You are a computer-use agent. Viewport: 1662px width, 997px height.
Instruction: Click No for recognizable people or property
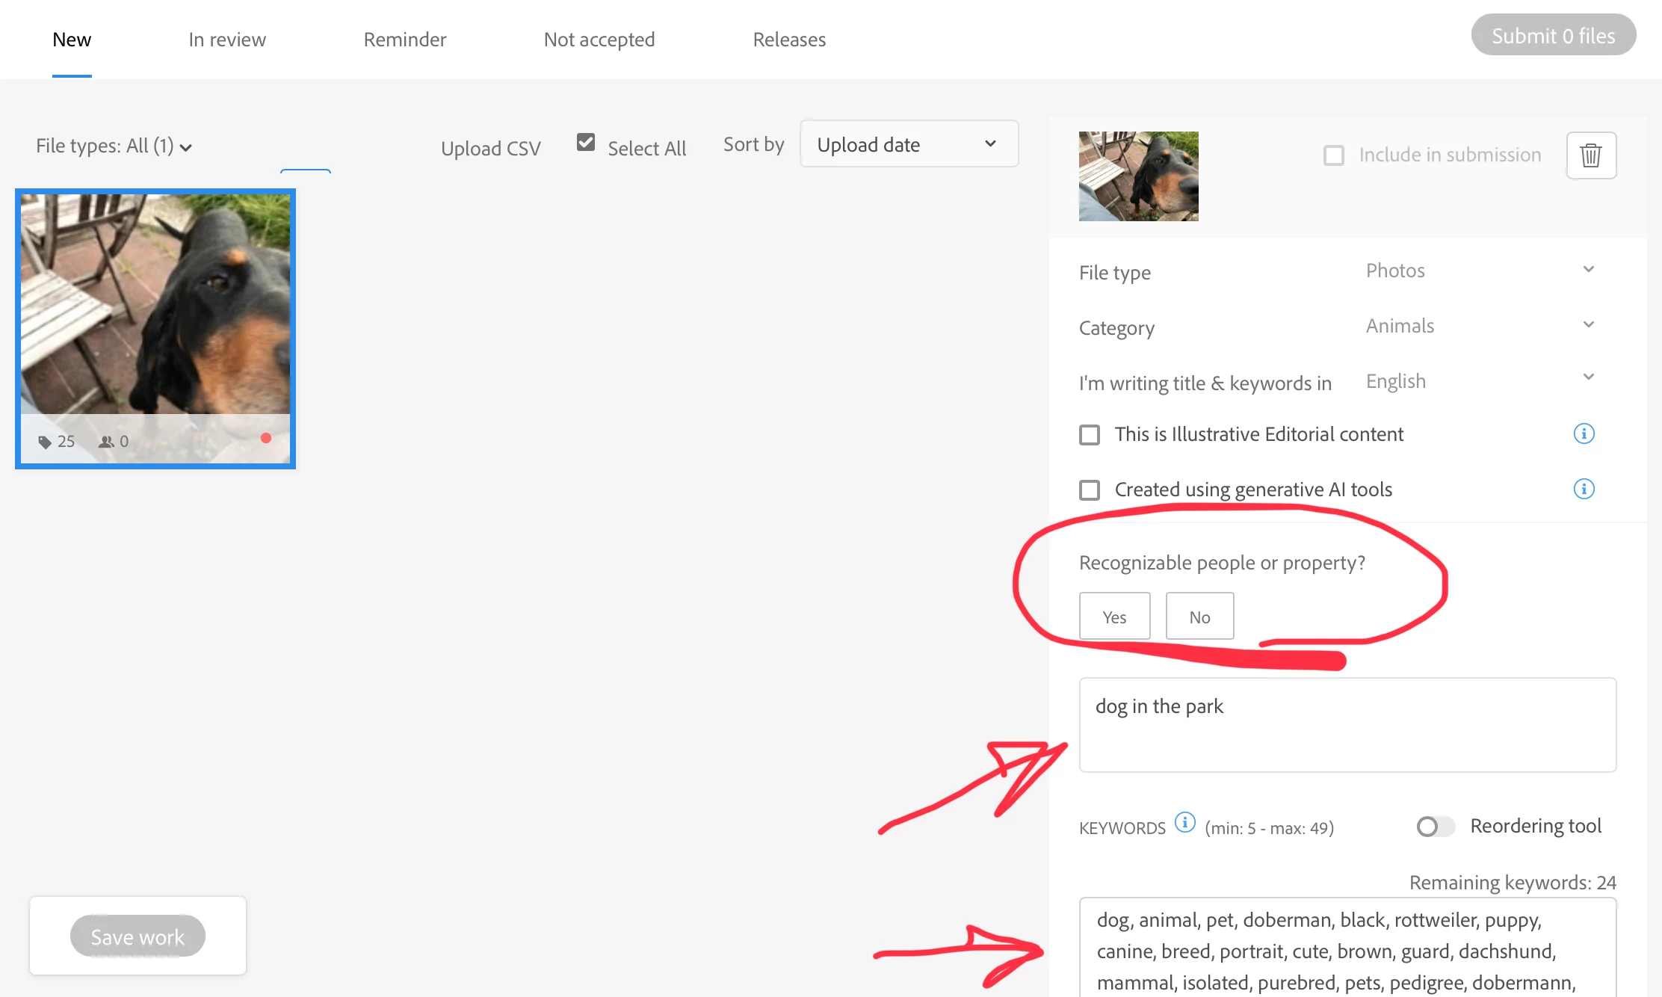point(1199,617)
